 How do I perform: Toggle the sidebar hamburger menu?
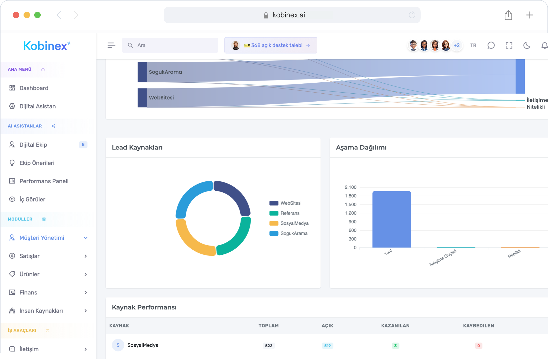click(x=111, y=45)
